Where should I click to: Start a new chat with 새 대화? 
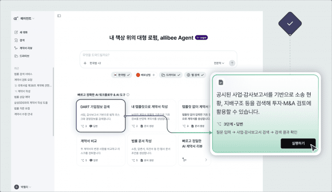point(21,32)
